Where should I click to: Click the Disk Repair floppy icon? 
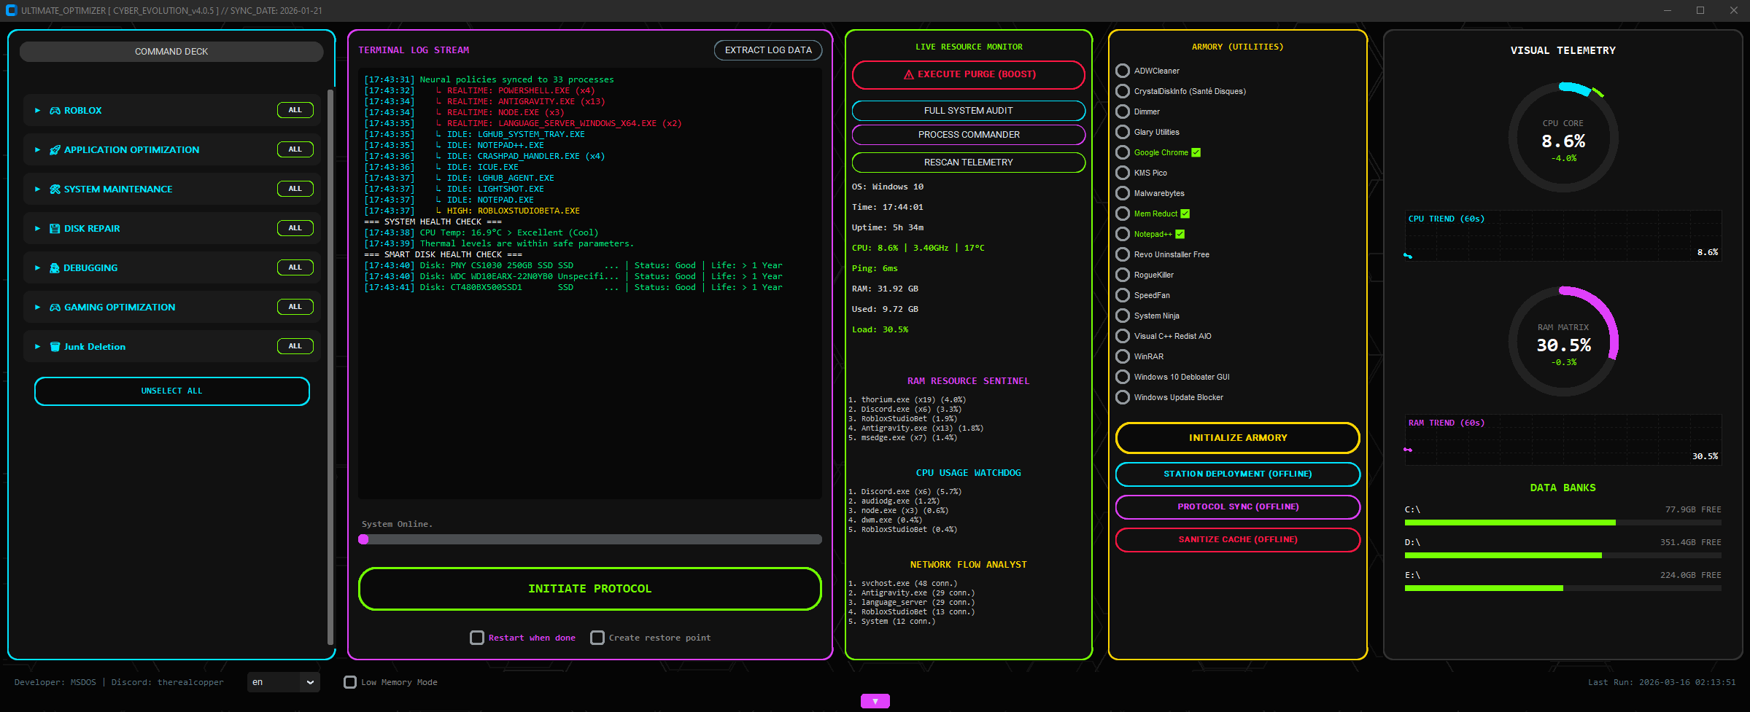click(x=55, y=229)
